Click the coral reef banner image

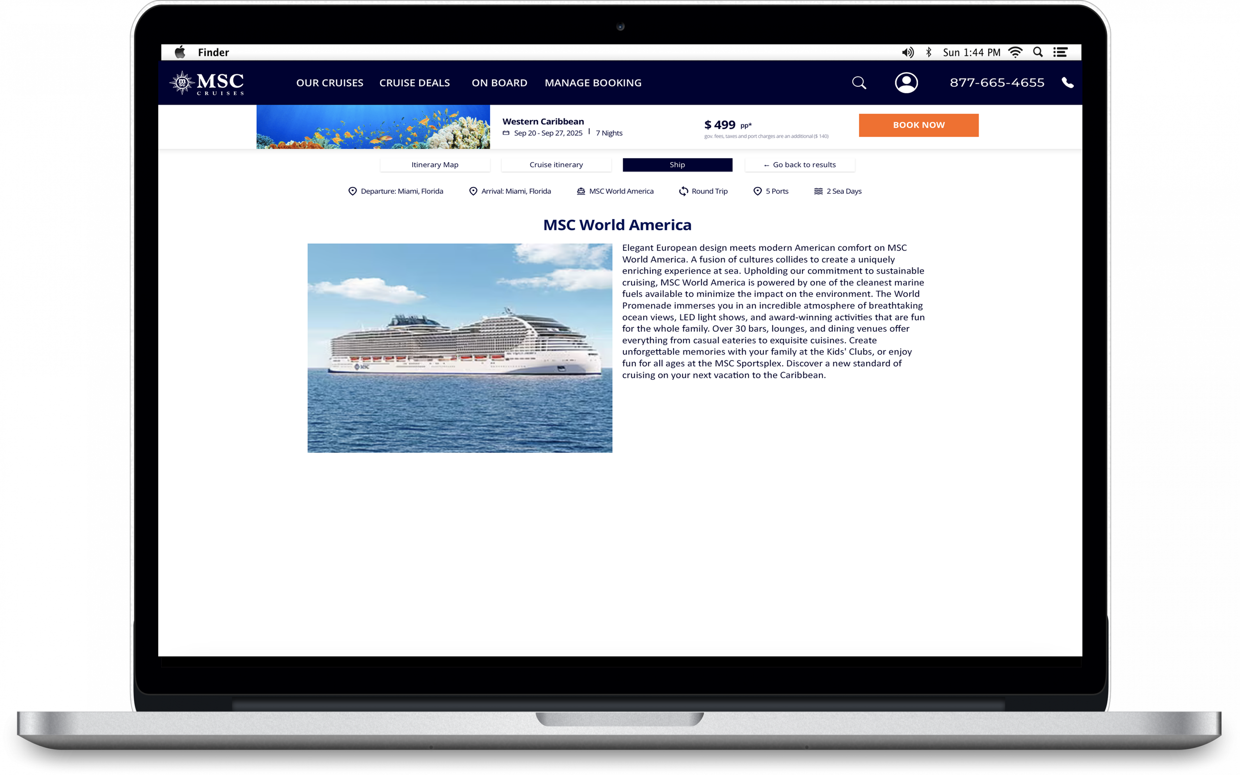(372, 126)
